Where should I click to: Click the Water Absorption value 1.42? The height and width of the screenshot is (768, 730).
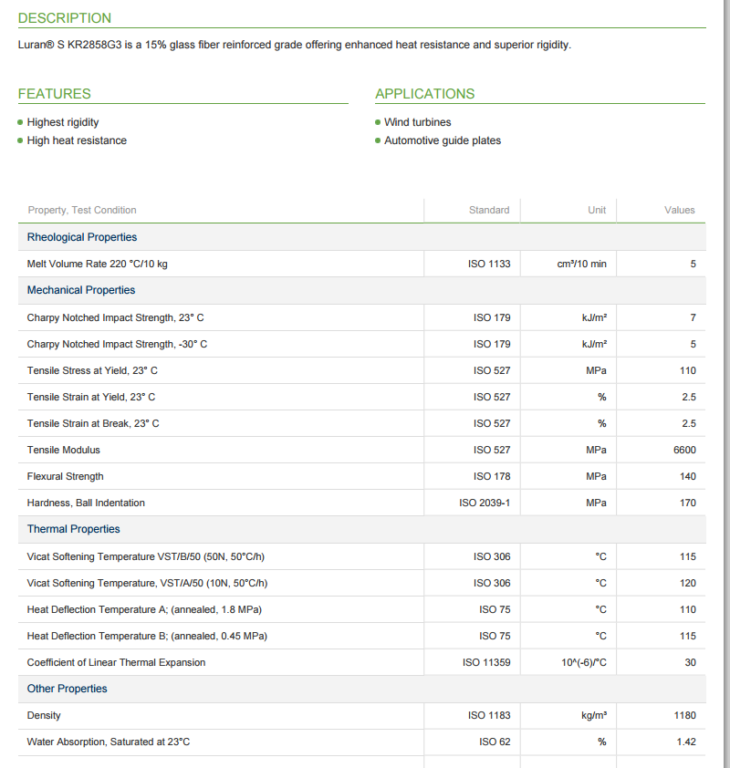686,742
